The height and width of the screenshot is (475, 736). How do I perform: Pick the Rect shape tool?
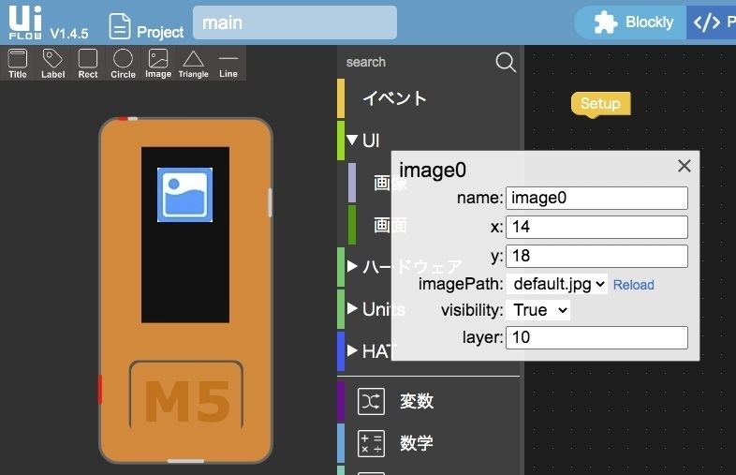(x=88, y=63)
